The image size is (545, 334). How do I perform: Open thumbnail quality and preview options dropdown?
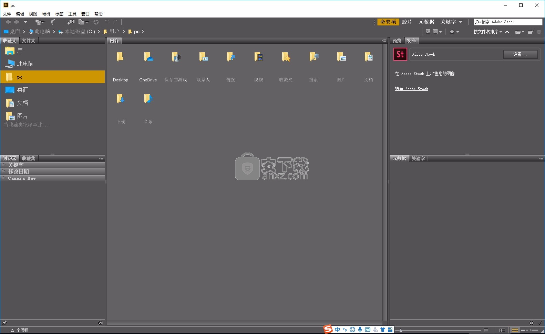point(437,32)
